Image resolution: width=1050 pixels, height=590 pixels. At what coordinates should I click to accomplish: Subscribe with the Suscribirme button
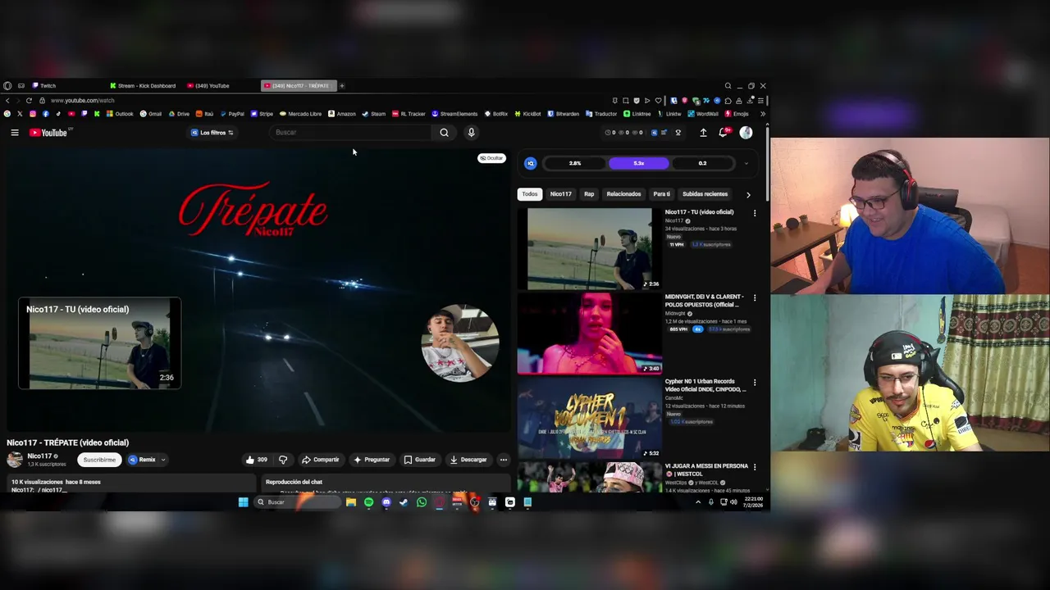[x=99, y=460]
